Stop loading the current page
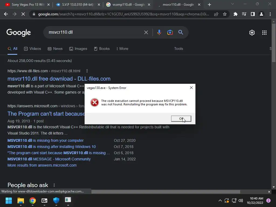The width and height of the screenshot is (276, 207). [x=23, y=14]
